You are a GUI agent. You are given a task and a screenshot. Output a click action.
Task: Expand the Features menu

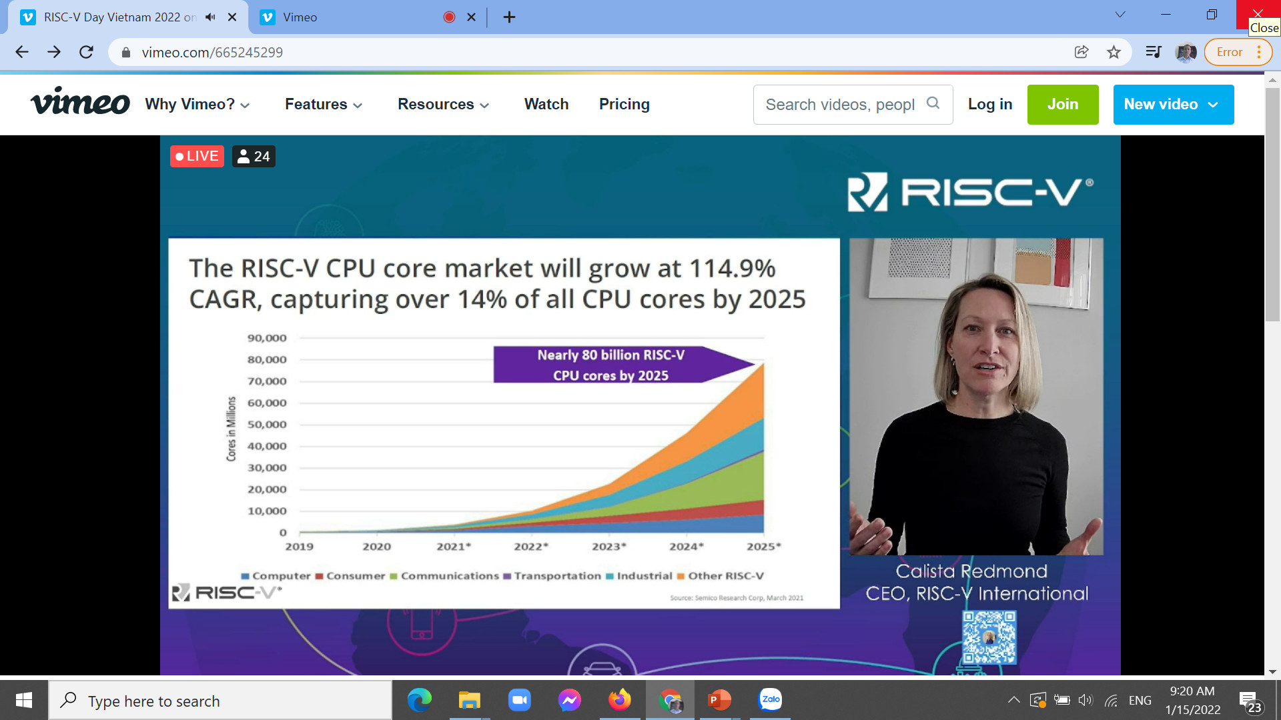tap(324, 105)
